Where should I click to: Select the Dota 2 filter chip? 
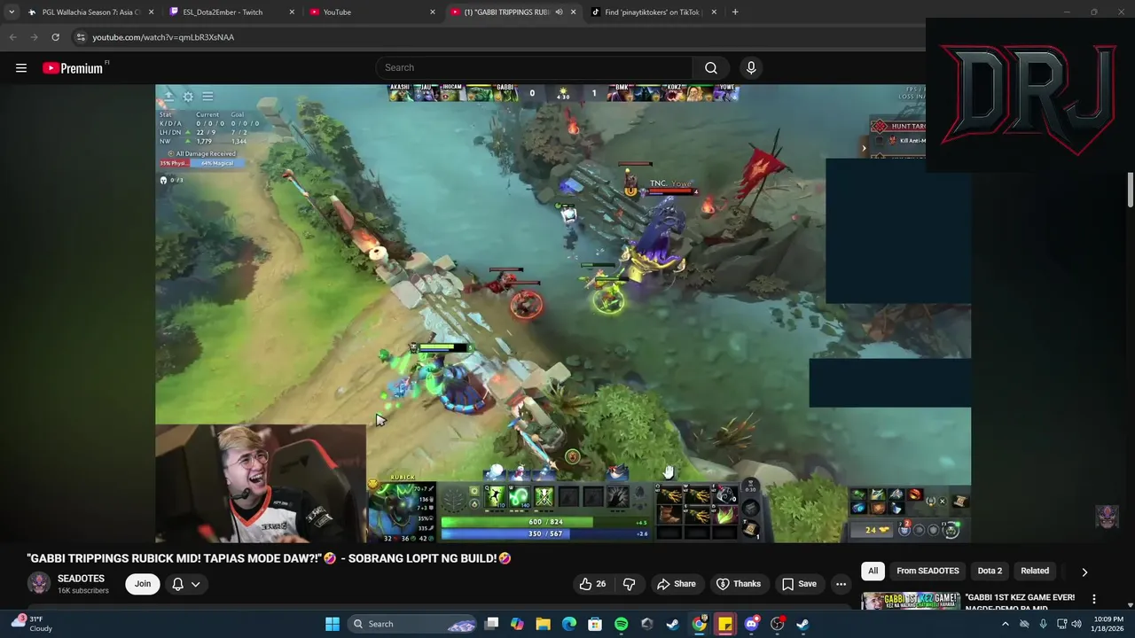990,572
